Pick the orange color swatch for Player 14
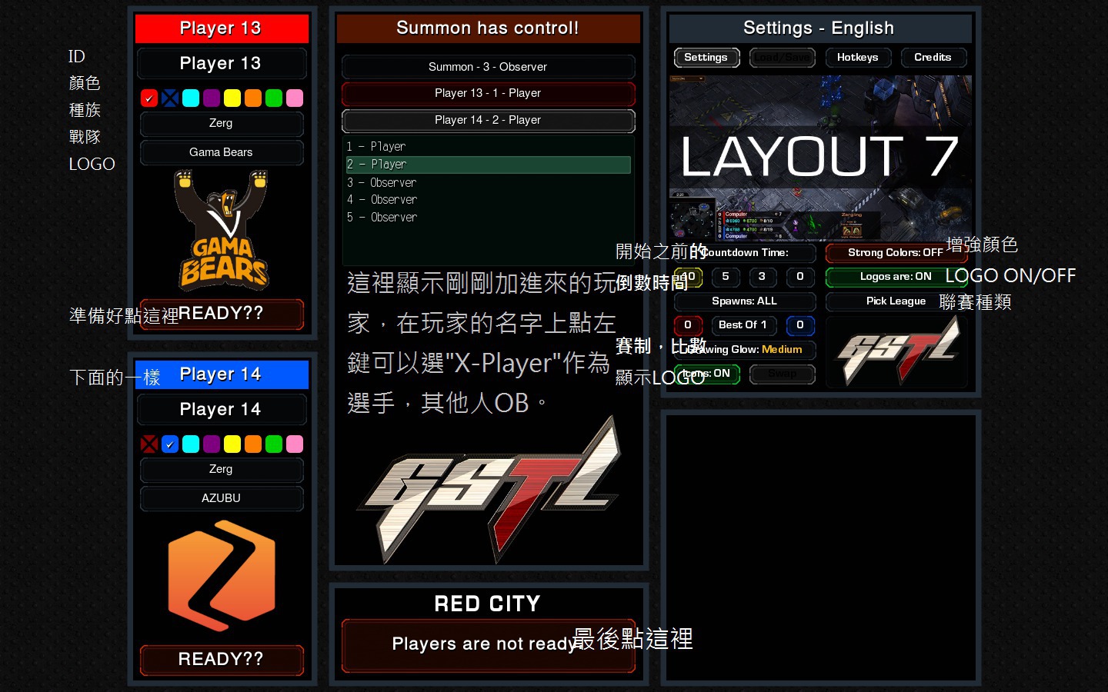1108x692 pixels. coord(253,444)
